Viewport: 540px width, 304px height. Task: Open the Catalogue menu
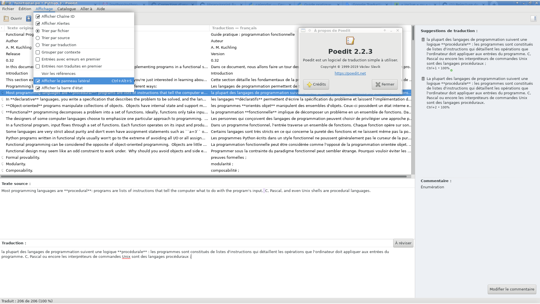coord(67,9)
